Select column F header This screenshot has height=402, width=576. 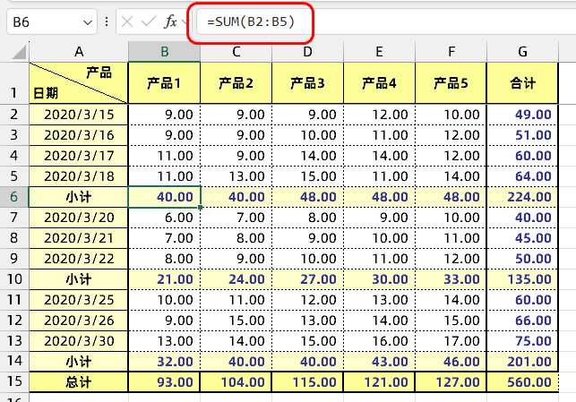451,52
